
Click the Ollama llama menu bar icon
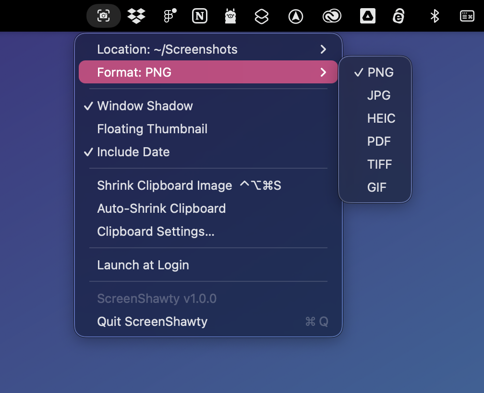coord(230,16)
